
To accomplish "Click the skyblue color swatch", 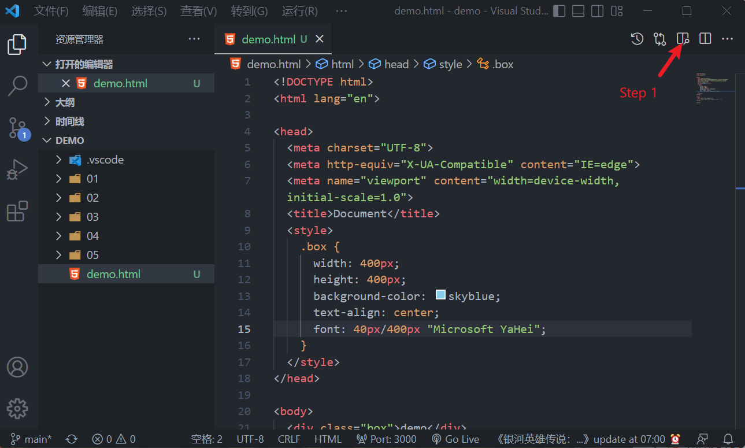I will click(440, 294).
